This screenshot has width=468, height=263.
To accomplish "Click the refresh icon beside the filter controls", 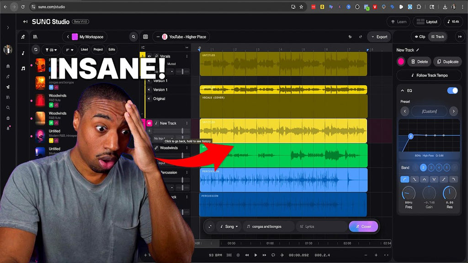I will [36, 49].
